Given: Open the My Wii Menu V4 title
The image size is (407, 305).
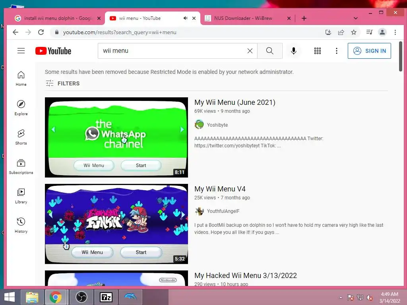Looking at the screenshot, I should [220, 189].
